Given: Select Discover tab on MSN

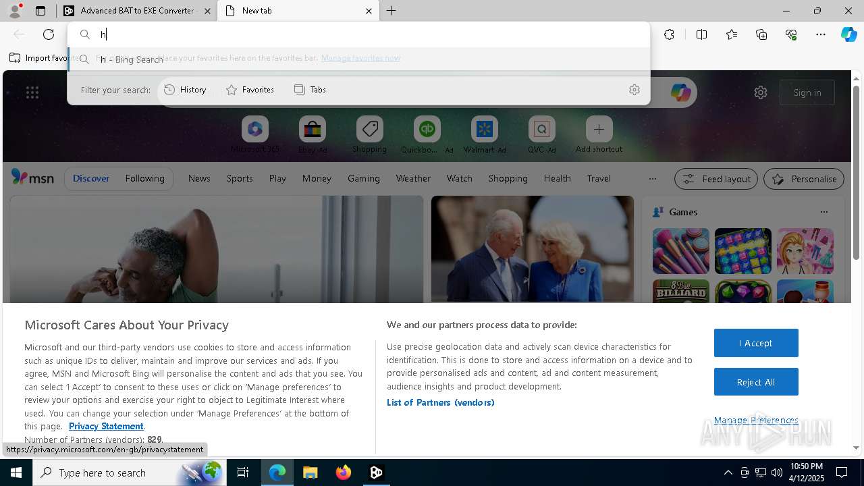Looking at the screenshot, I should click(x=91, y=178).
